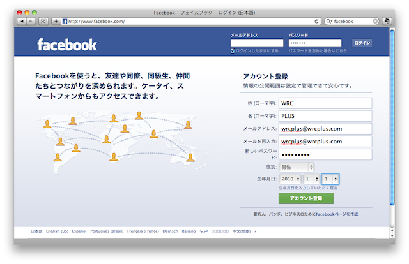Click Safari back navigation arrow

pyautogui.click(x=22, y=21)
